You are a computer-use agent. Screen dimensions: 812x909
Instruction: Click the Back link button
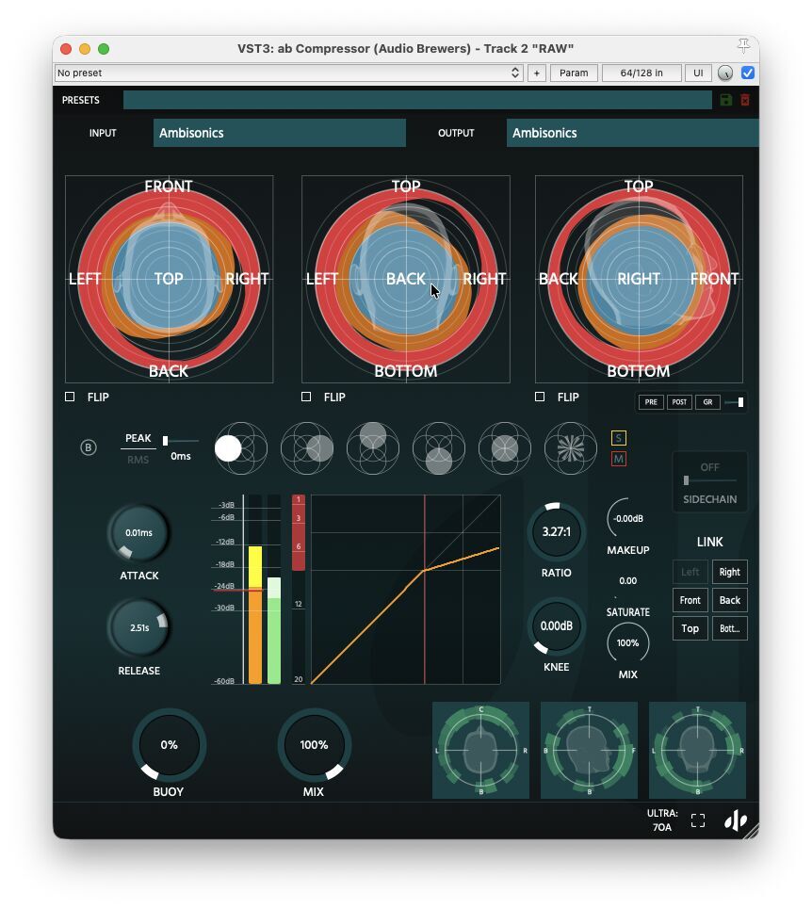click(x=730, y=601)
